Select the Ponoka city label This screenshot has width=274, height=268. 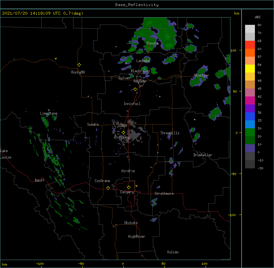[x=153, y=43]
